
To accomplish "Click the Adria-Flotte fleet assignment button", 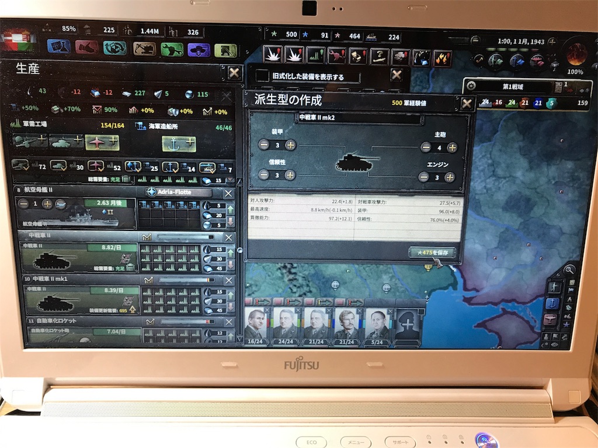I will coord(180,192).
